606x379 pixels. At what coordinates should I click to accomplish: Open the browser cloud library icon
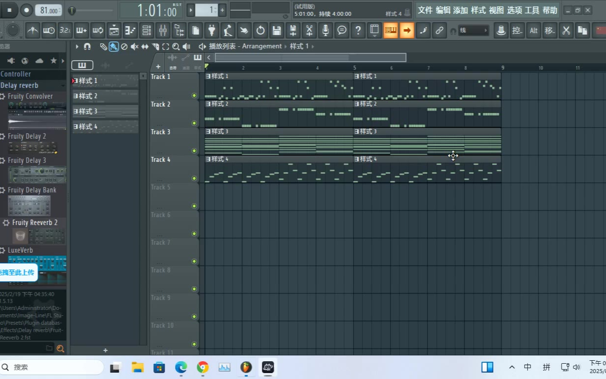(x=39, y=61)
